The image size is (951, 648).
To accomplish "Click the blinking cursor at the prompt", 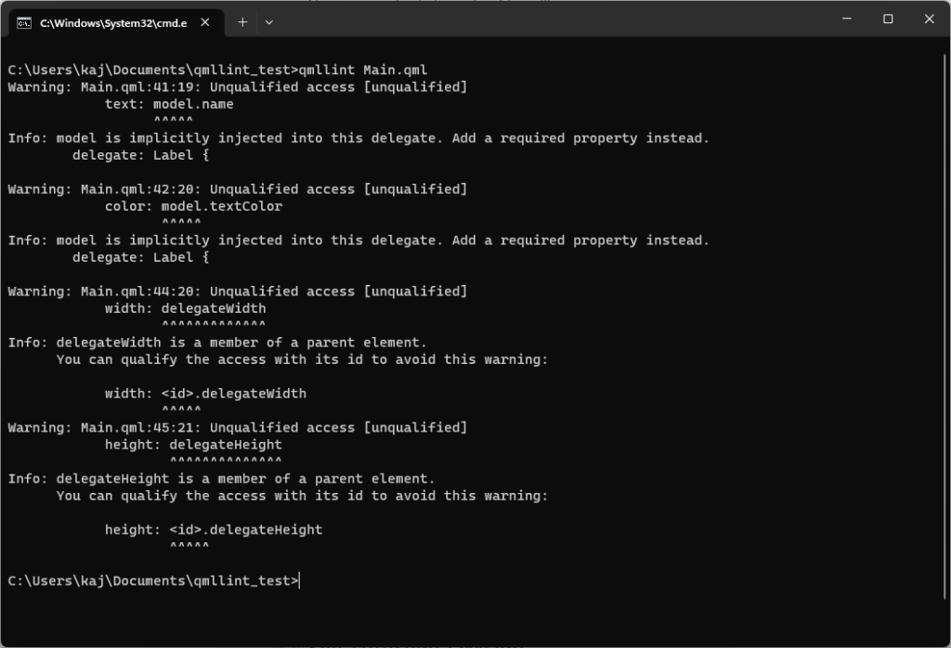I will click(x=299, y=579).
